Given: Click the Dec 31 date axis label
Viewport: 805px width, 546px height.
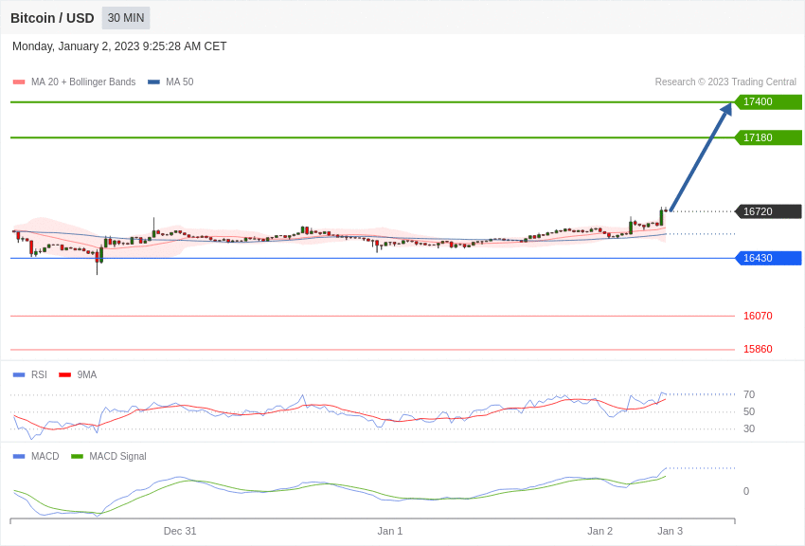Looking at the screenshot, I should point(180,531).
